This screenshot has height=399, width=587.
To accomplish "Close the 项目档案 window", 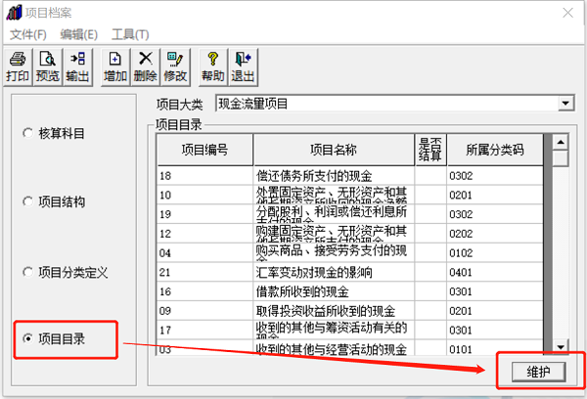I will [567, 13].
